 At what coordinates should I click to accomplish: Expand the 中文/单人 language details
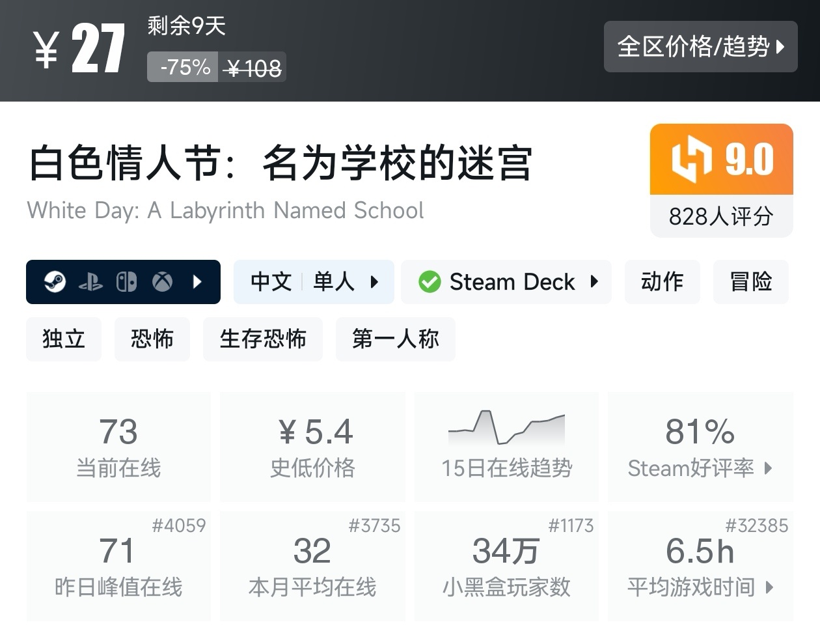coord(374,282)
